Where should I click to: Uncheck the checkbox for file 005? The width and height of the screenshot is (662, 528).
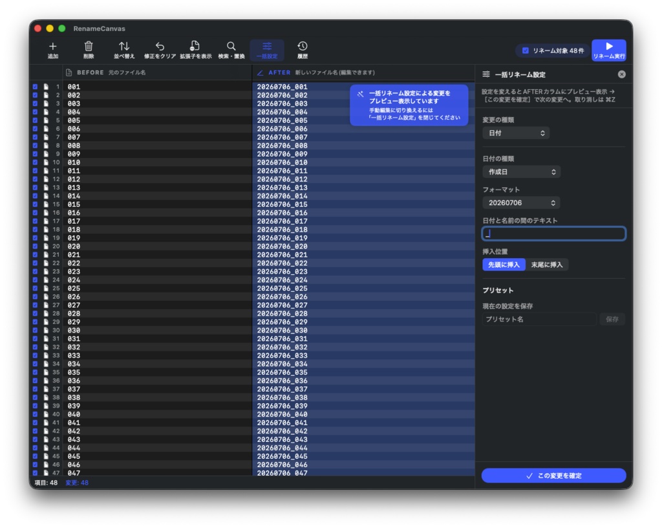click(x=35, y=120)
